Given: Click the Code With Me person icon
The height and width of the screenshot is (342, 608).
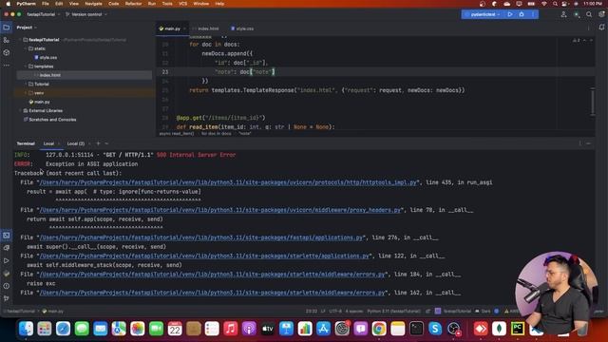Looking at the screenshot, I should click(x=563, y=14).
